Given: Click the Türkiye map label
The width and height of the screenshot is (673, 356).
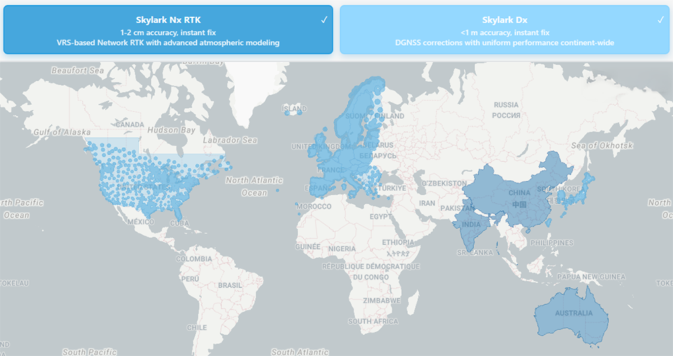Looking at the screenshot, I should click(392, 188).
